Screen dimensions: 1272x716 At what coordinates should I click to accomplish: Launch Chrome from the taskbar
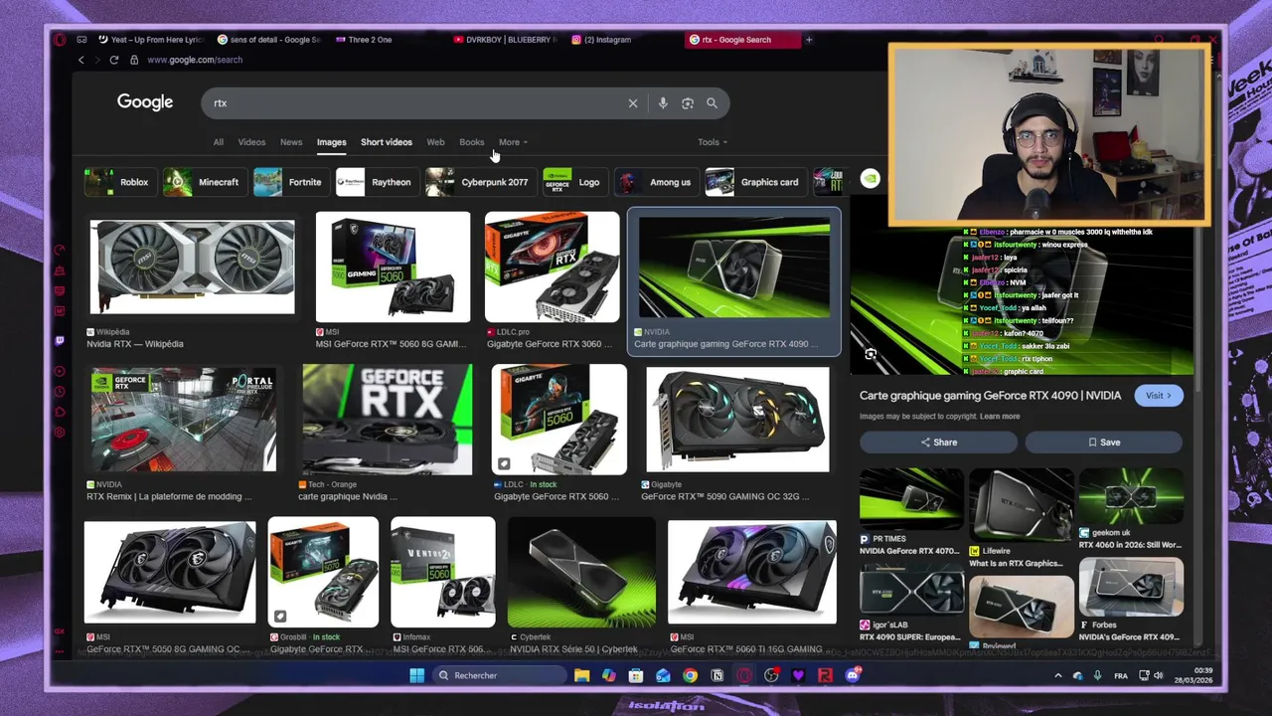(x=690, y=676)
